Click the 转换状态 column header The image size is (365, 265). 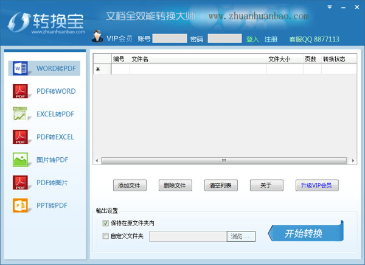coord(339,59)
